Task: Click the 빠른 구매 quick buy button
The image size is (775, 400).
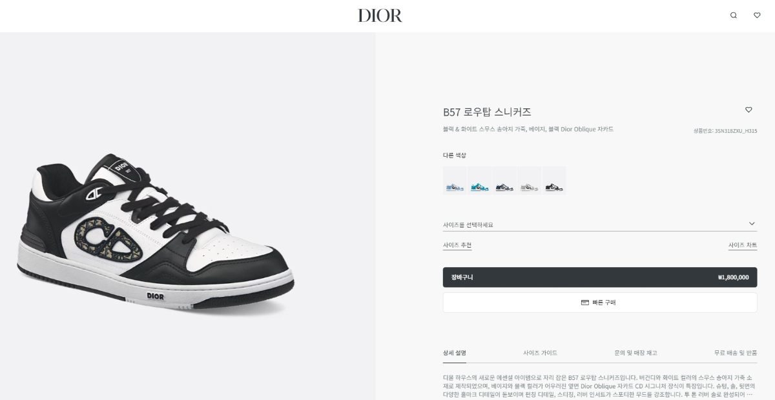Action: [x=600, y=303]
